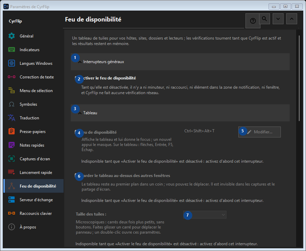This screenshot has height=251, width=306.
Task: Select the Symboles omega icon
Action: click(12, 104)
